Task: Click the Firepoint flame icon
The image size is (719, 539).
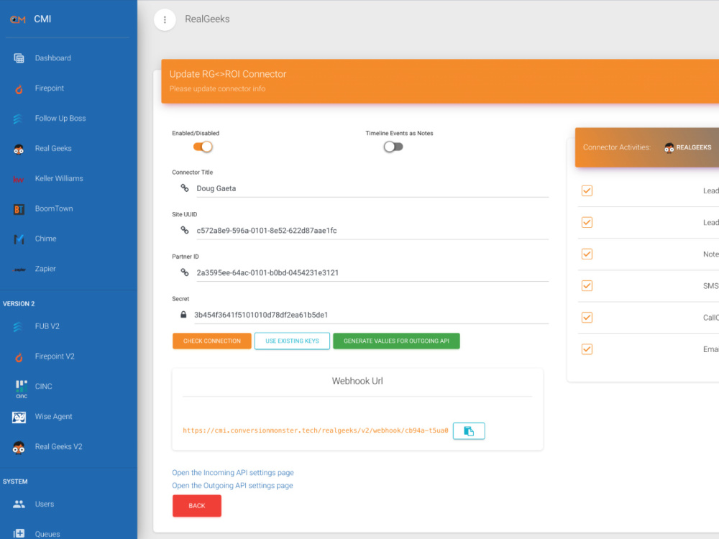Action: 19,89
